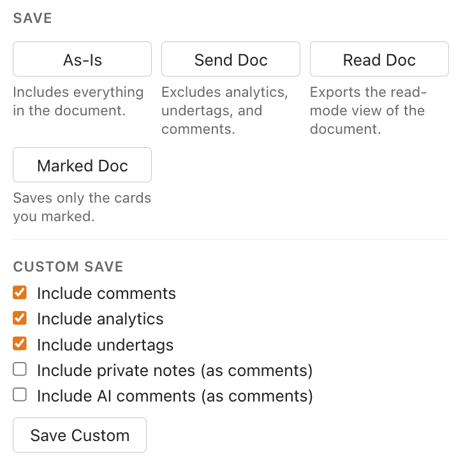Click the Save Custom button

pos(80,435)
